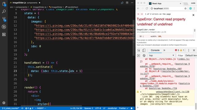Viewport: 197px width, 110px height.
Task: Reload the localhost page
Action: coord(147,9)
